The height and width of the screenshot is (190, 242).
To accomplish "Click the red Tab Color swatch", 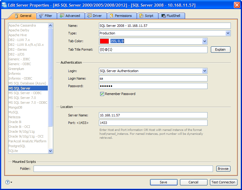I will click(x=104, y=41).
